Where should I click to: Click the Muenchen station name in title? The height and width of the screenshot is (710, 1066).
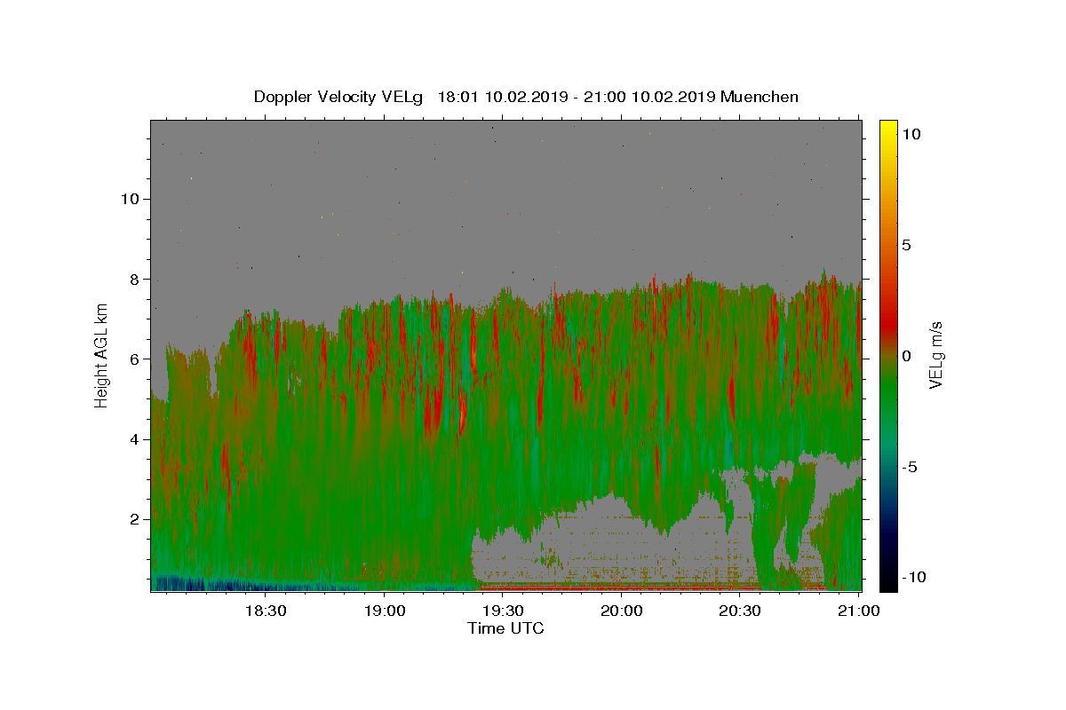(x=760, y=97)
